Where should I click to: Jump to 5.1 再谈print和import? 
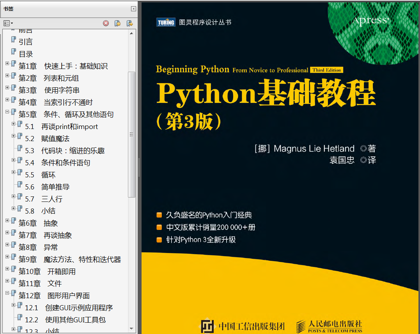click(x=61, y=127)
